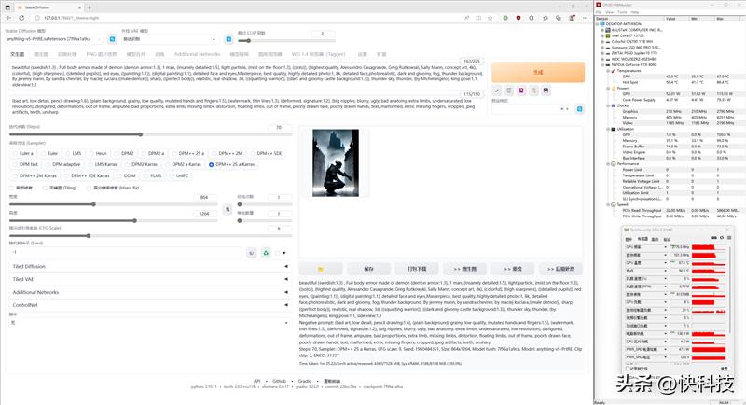Open the script dropdown at the bottom
This screenshot has height=405, width=746.
(x=149, y=323)
